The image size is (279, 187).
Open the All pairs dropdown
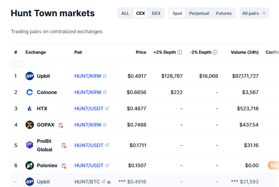(x=254, y=13)
